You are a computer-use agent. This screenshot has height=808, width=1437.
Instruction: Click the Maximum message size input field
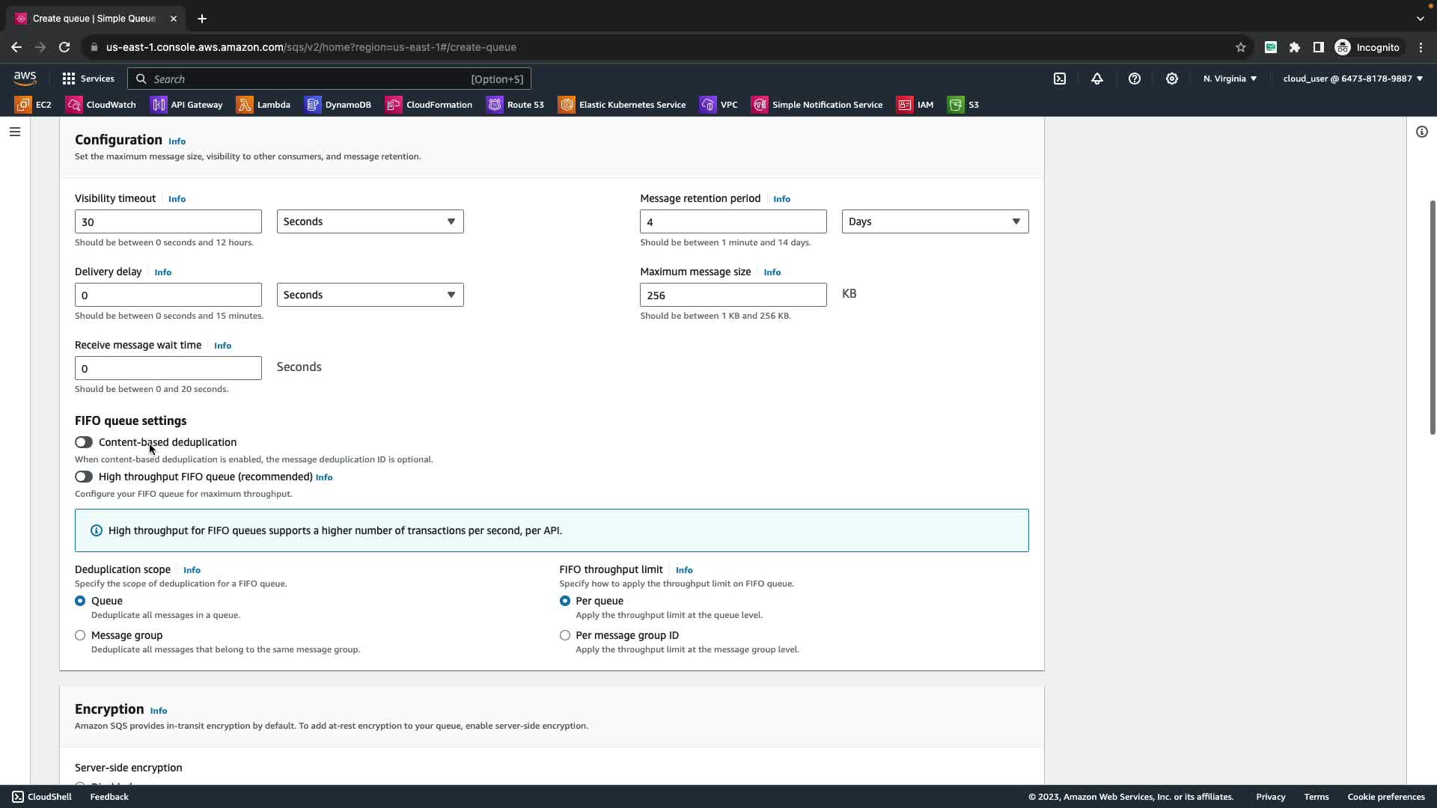point(733,295)
